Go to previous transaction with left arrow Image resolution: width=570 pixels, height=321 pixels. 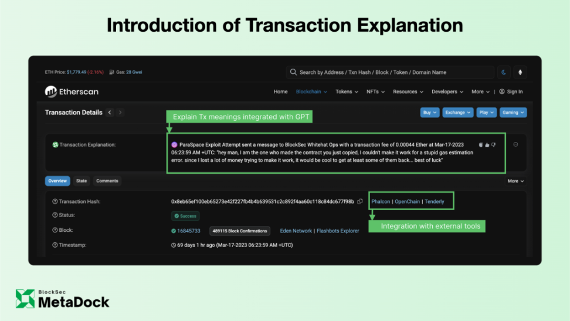coord(110,113)
